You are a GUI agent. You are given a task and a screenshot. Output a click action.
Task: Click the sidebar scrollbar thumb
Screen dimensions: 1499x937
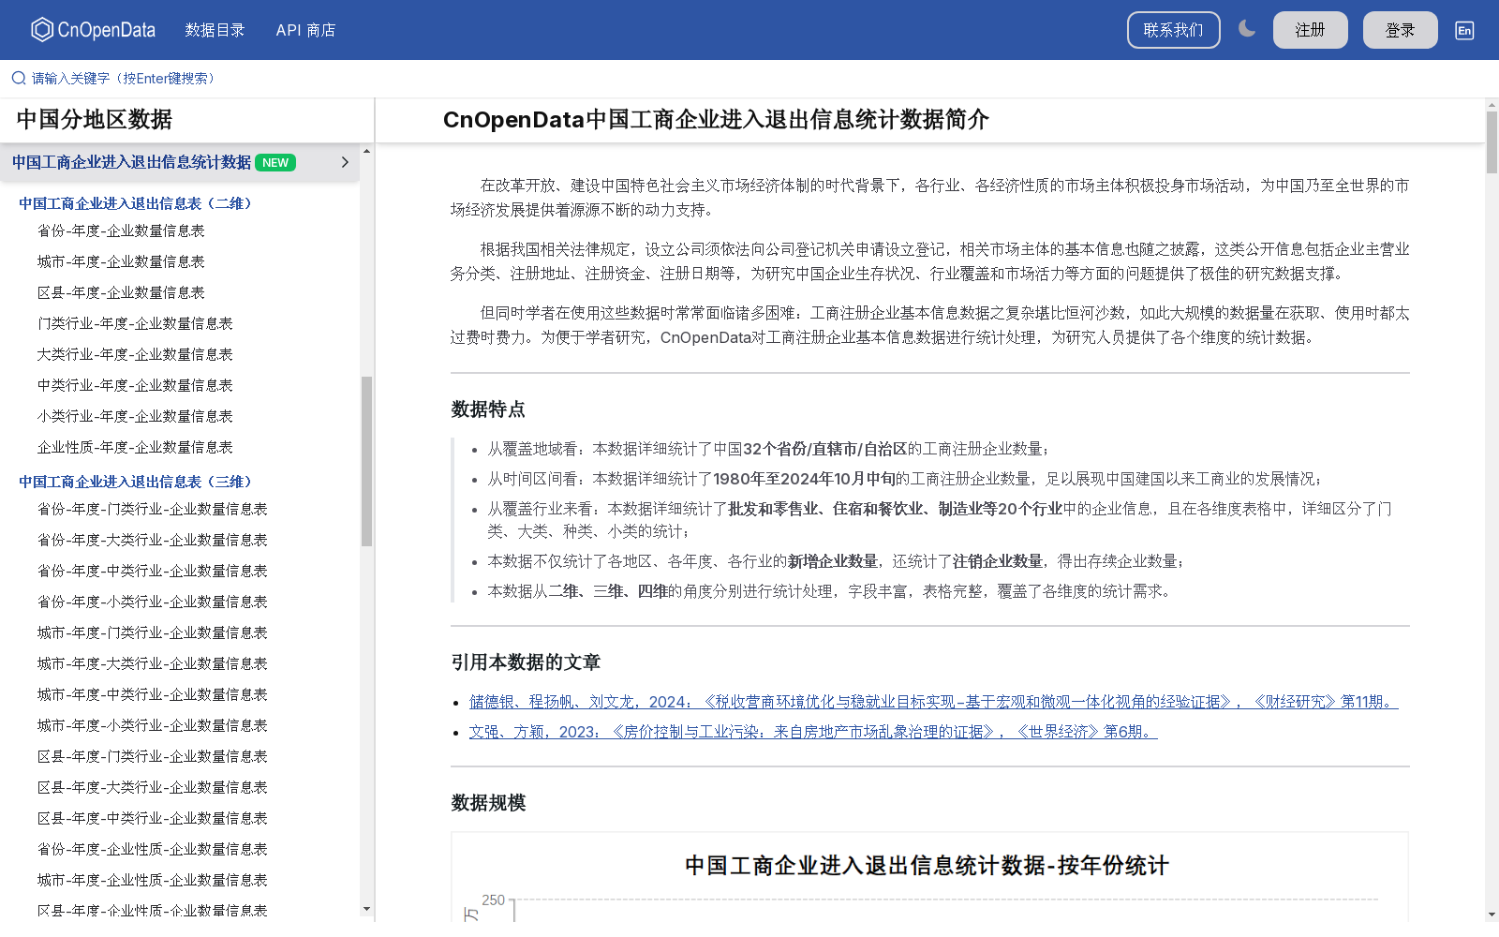pos(366,461)
